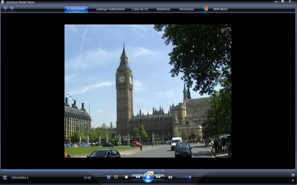Viewport: 297px width, 185px height.
Task: Expand the In esecuzione tab dropdown arrow
Action: (x=76, y=12)
